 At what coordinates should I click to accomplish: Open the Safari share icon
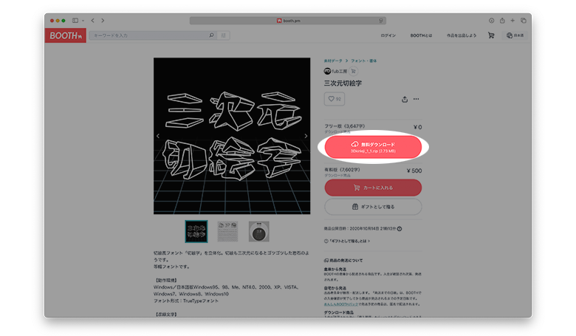[x=502, y=21]
